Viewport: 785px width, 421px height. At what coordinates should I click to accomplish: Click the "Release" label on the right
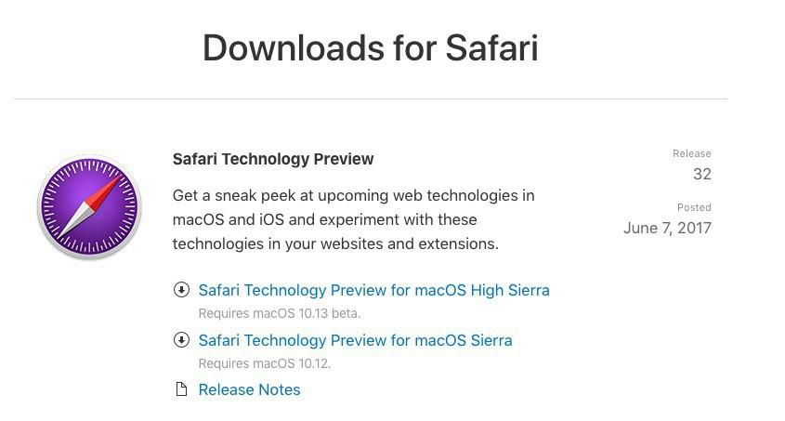coord(692,153)
